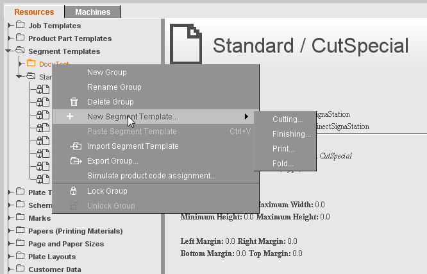
Task: Expand the Product Part Templates node
Action: (10, 39)
